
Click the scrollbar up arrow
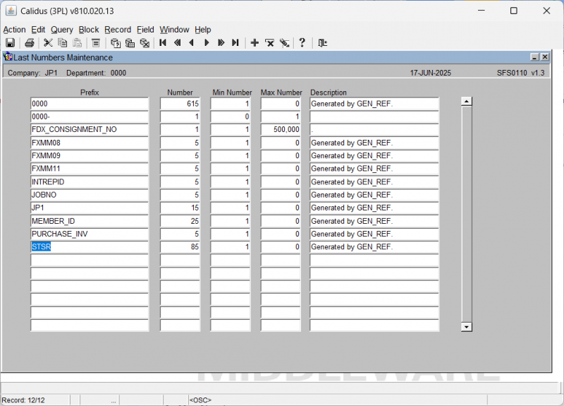(467, 102)
